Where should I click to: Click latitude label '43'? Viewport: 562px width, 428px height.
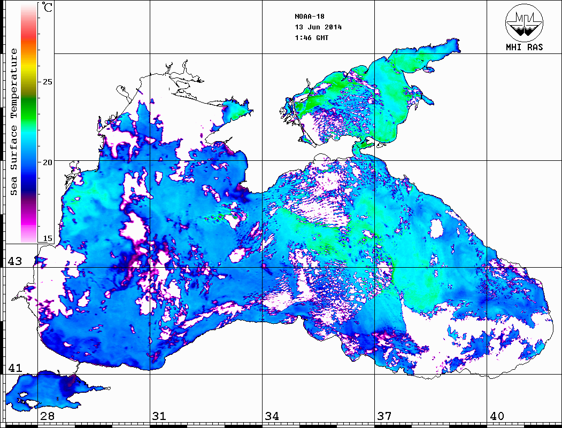pyautogui.click(x=14, y=261)
